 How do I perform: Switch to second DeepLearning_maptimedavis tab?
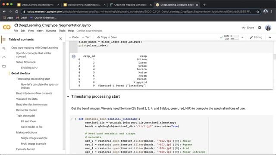click(85, 5)
